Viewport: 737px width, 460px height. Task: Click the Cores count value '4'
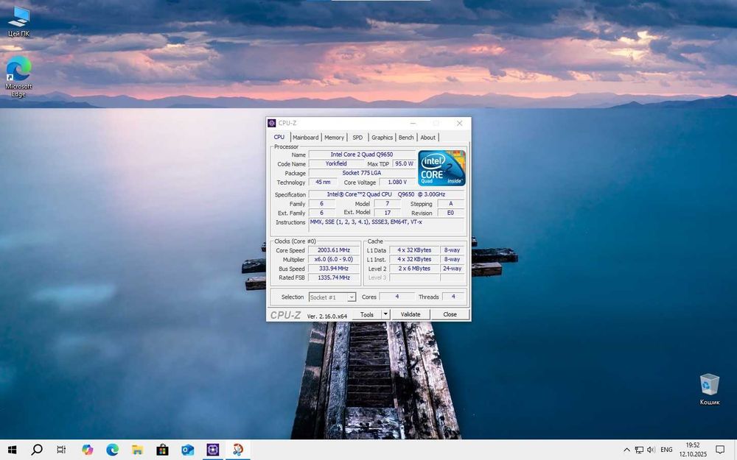(x=397, y=297)
